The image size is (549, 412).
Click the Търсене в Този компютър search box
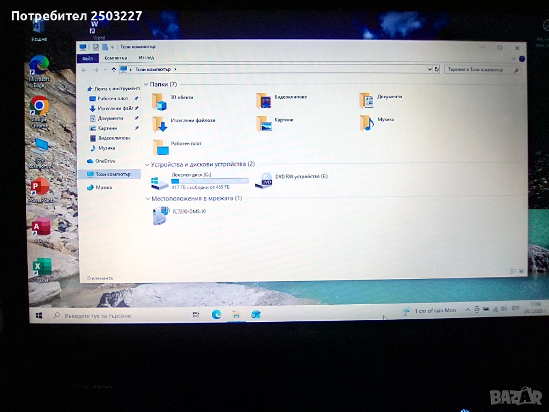pos(477,70)
